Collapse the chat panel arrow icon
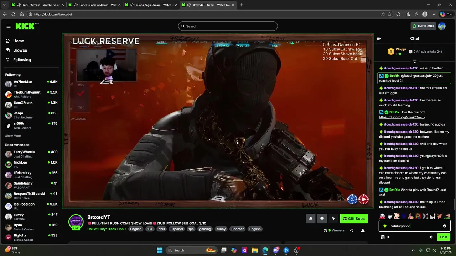Screen dimensions: 456x256 coord(379,38)
